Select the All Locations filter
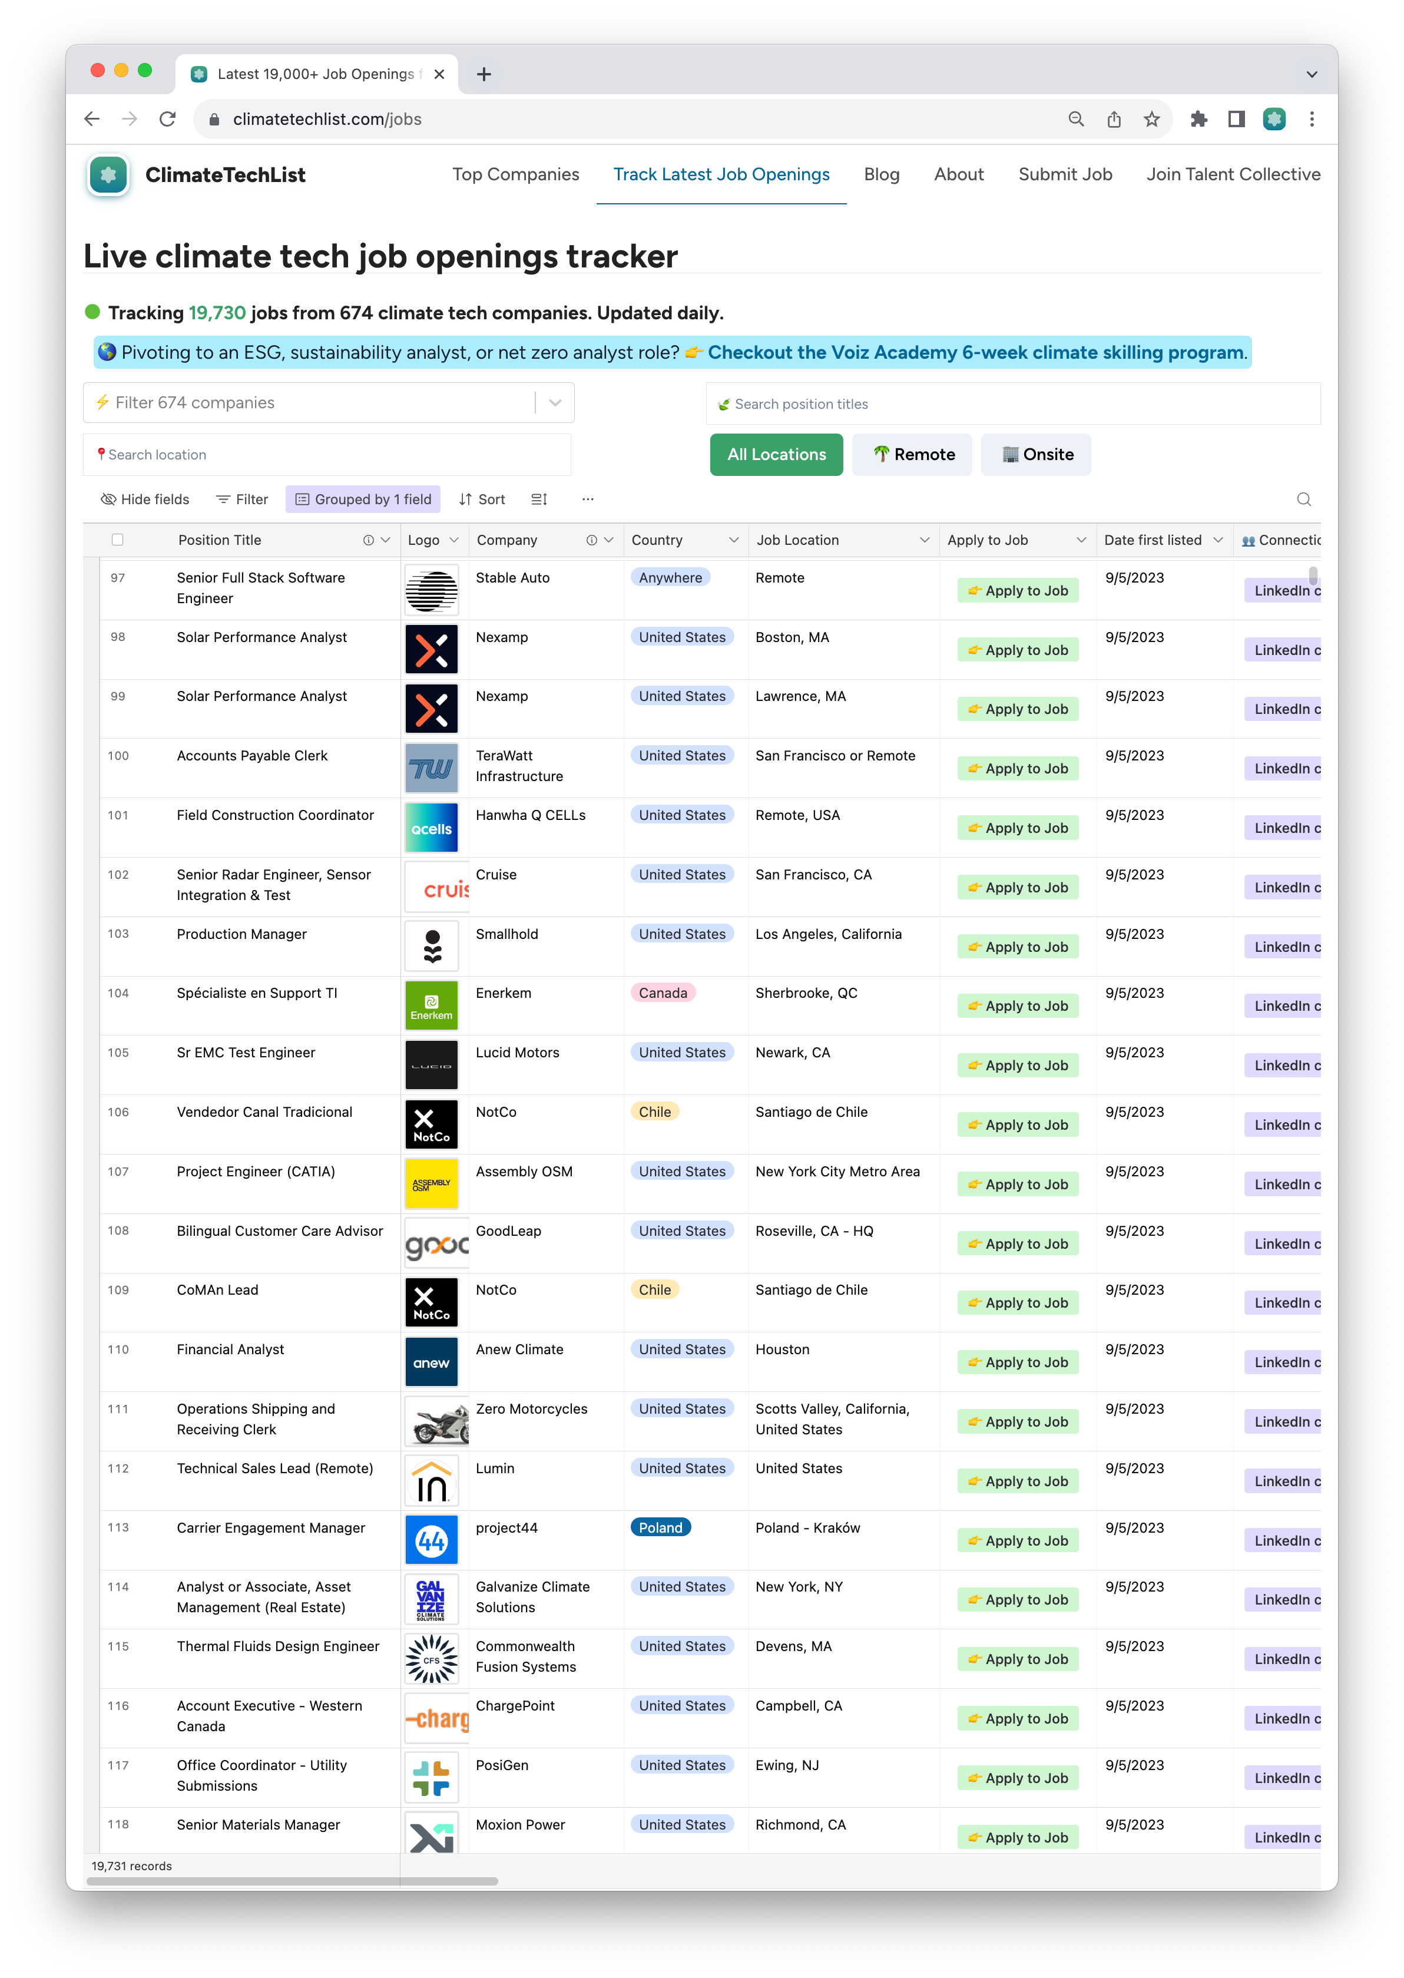 click(x=776, y=455)
